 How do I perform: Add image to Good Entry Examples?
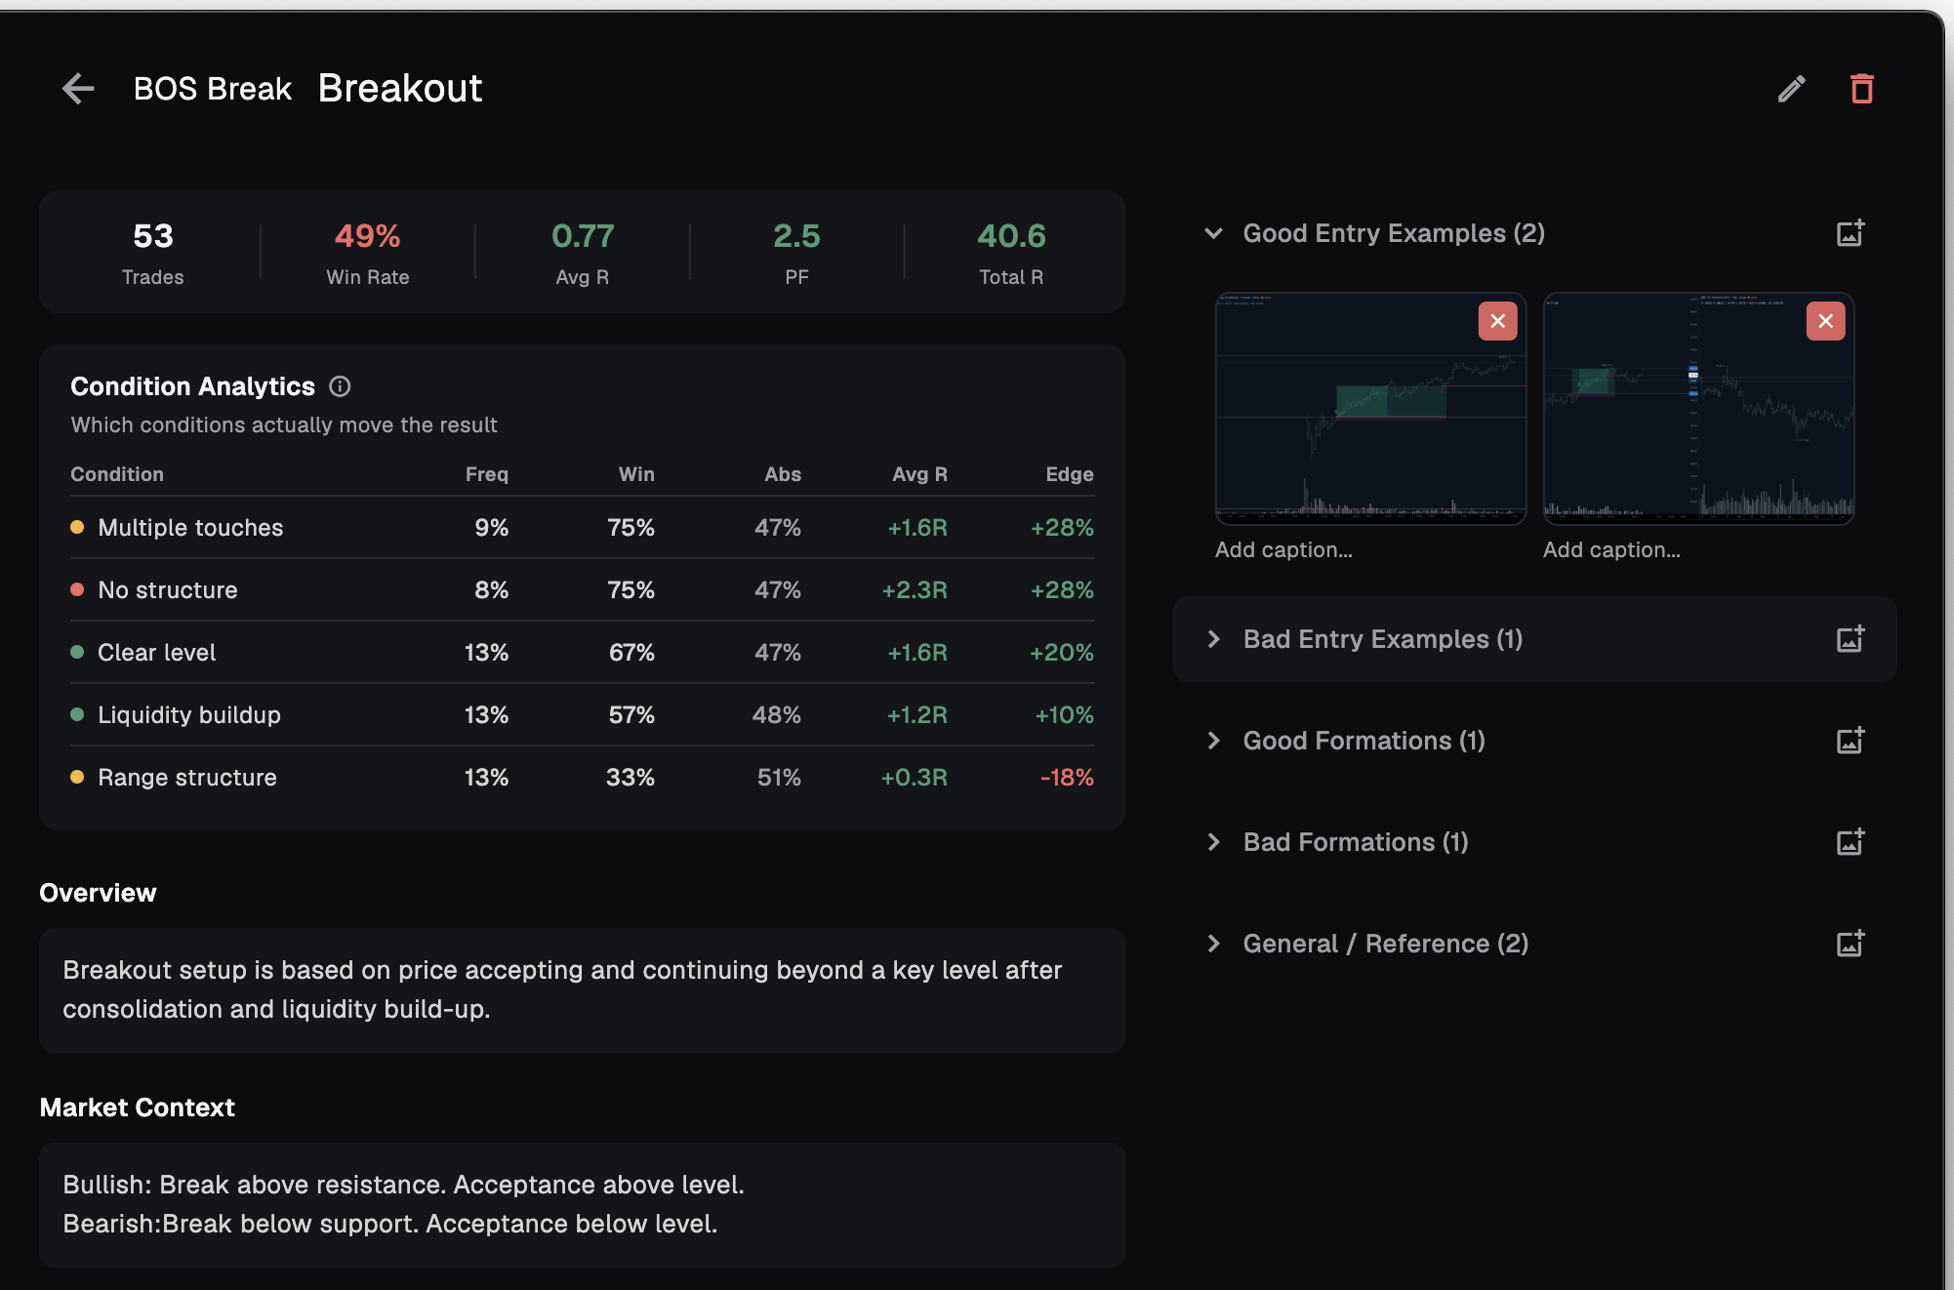tap(1851, 233)
